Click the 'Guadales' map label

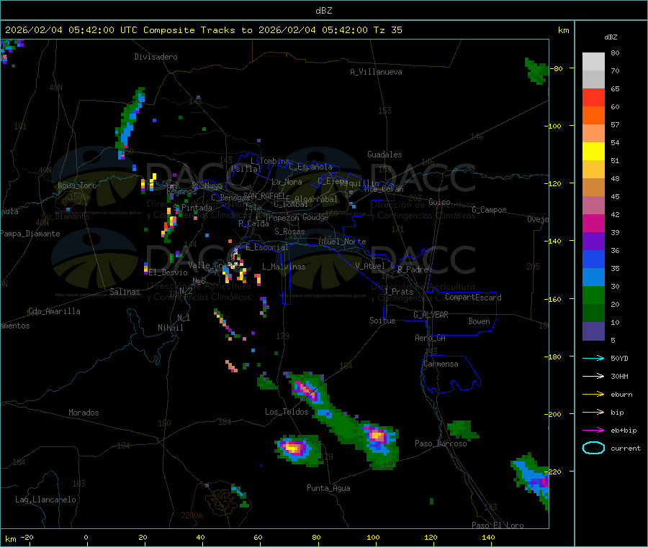click(384, 155)
